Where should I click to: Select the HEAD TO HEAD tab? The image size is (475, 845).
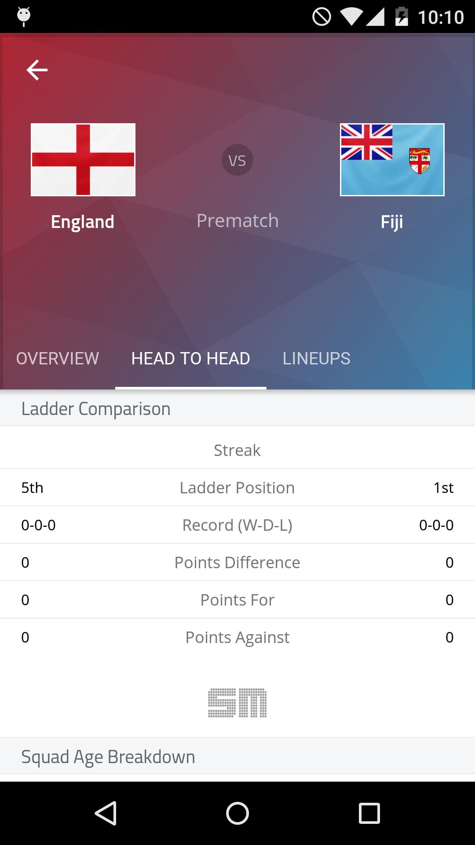[191, 359]
